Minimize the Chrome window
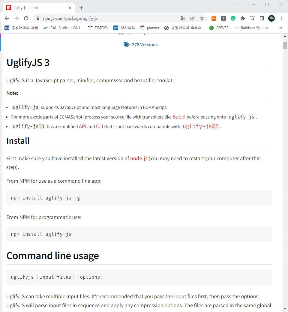288x312 pixels. tap(253, 4)
